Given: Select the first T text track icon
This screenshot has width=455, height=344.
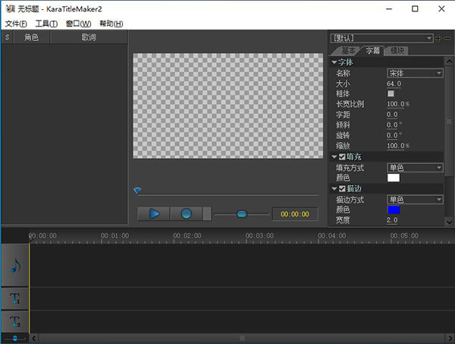Looking at the screenshot, I should pos(15,298).
